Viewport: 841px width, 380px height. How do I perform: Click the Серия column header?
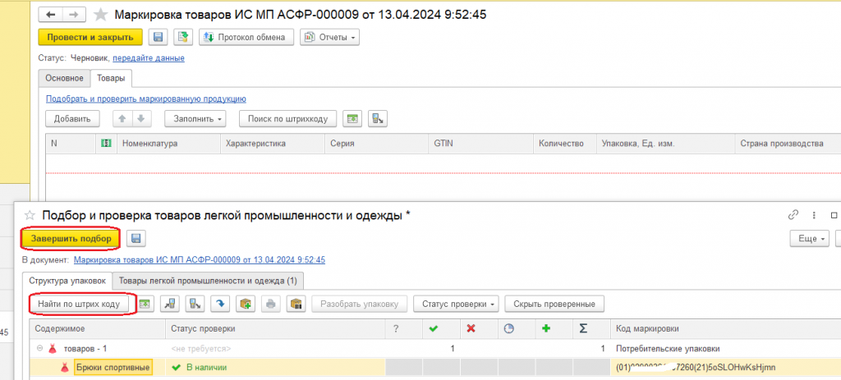coord(376,144)
